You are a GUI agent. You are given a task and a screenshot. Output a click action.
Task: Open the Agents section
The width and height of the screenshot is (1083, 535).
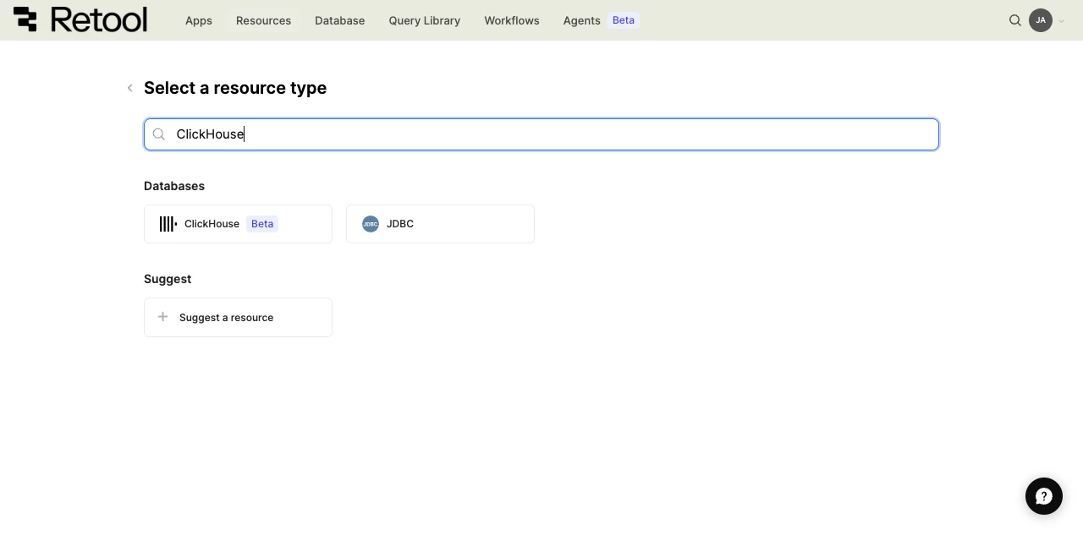pyautogui.click(x=582, y=20)
